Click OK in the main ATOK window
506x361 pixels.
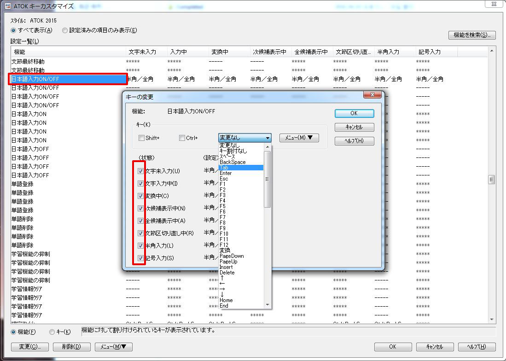coord(393,347)
